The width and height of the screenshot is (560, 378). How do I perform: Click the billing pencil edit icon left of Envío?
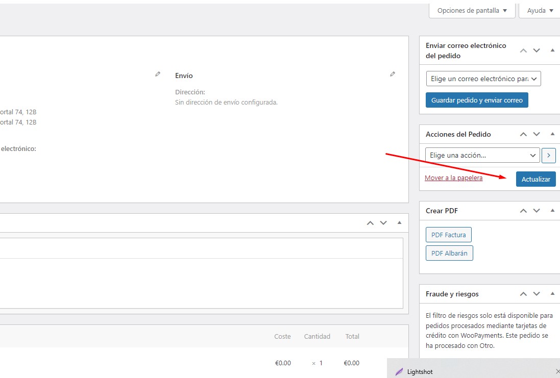(158, 74)
